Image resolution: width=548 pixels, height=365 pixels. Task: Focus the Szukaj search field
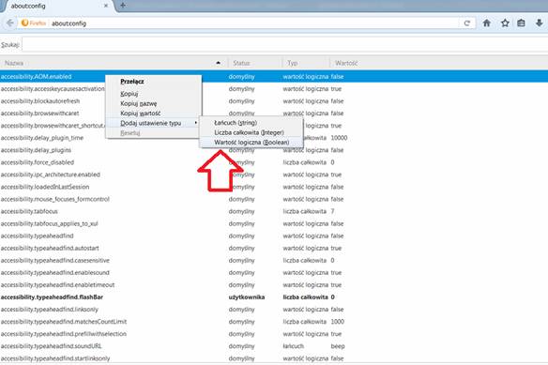pyautogui.click(x=284, y=45)
